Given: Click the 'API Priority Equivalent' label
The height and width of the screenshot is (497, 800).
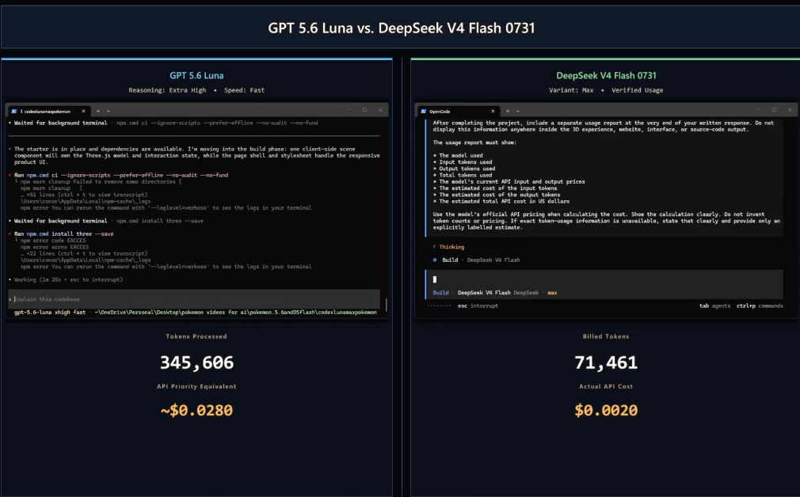Looking at the screenshot, I should 196,386.
